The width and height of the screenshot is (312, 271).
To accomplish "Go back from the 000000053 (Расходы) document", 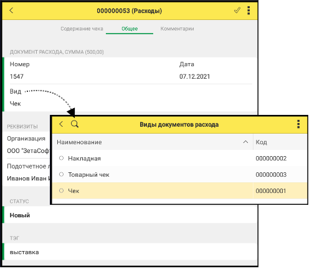I will pos(11,11).
